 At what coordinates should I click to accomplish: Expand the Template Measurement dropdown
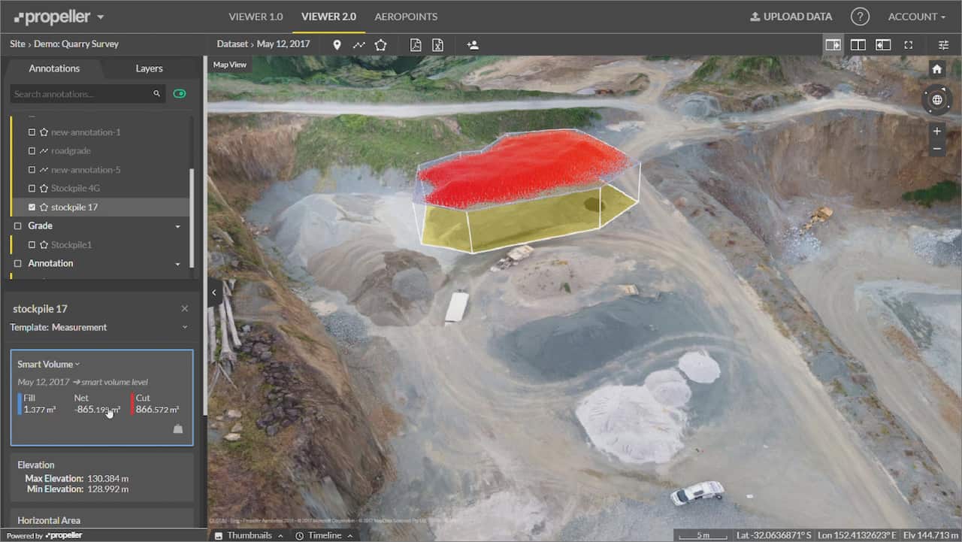point(185,328)
